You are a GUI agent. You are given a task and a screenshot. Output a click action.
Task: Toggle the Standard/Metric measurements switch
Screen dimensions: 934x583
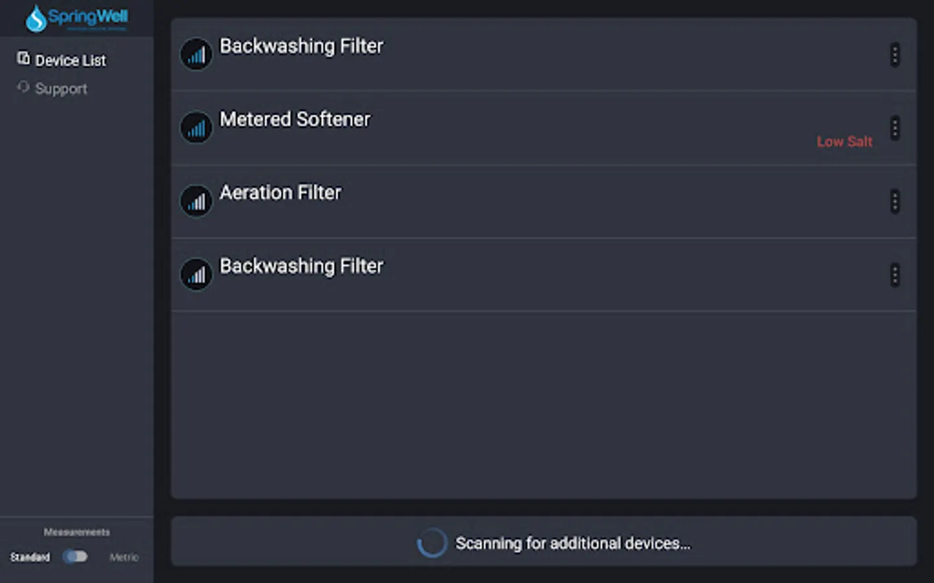tap(75, 556)
